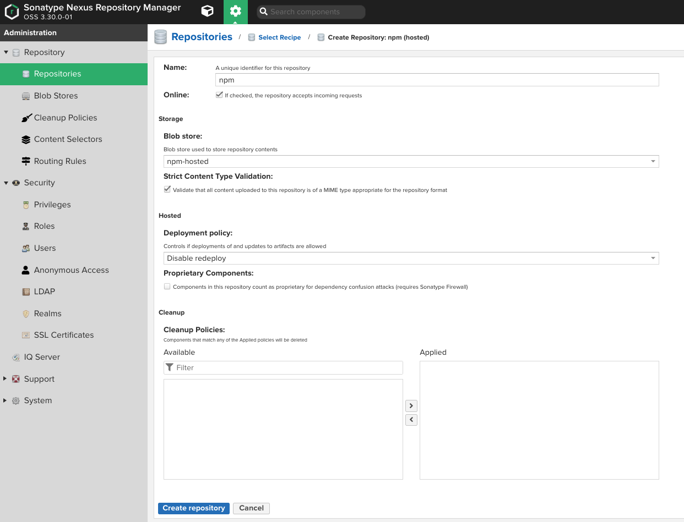Toggle the Online checkbox
The image size is (684, 522).
tap(219, 95)
